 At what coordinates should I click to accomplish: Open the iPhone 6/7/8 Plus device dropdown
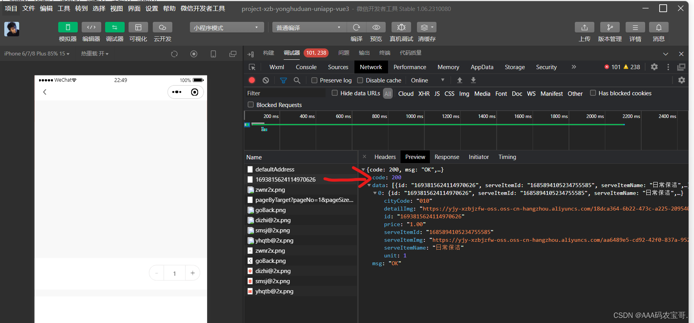[37, 54]
